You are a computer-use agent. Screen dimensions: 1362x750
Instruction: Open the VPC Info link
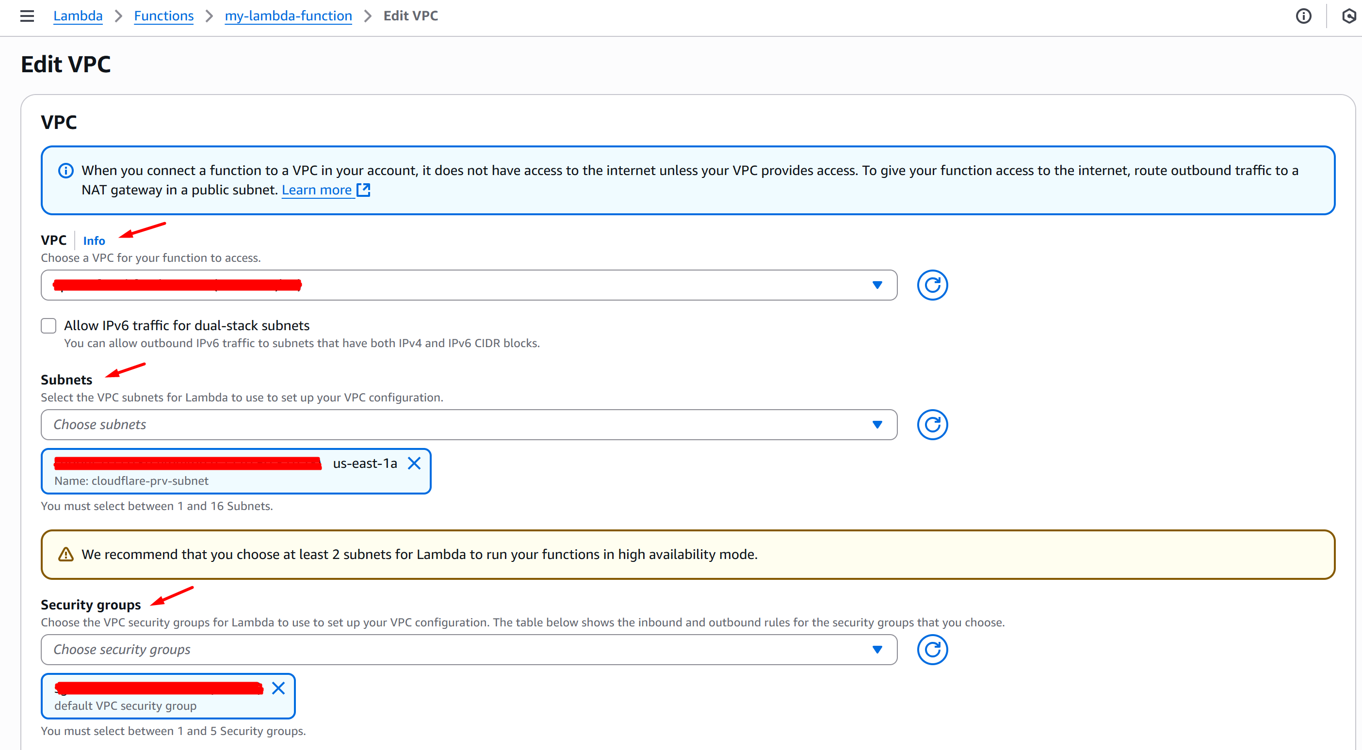coord(94,240)
